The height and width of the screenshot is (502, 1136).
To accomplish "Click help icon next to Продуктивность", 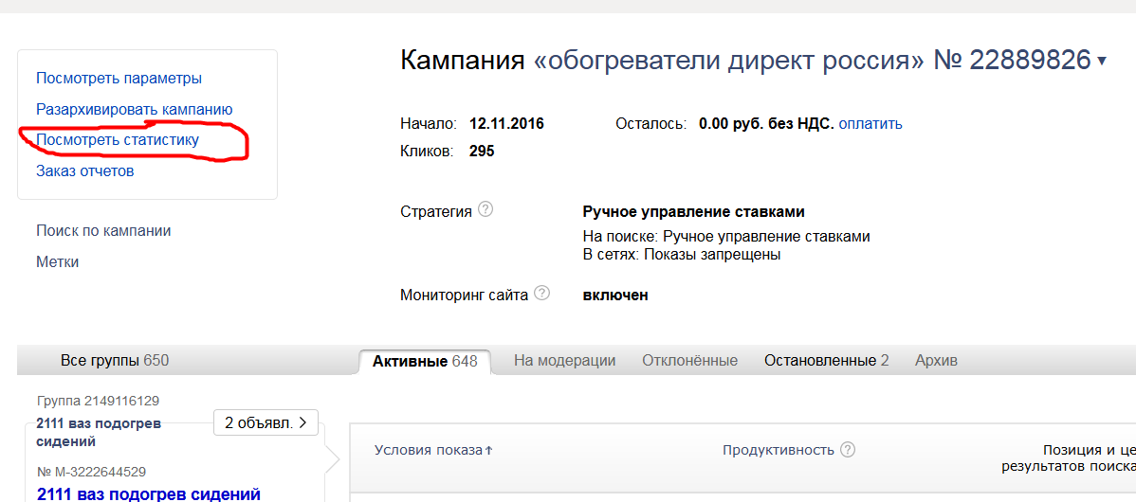I will pyautogui.click(x=848, y=449).
